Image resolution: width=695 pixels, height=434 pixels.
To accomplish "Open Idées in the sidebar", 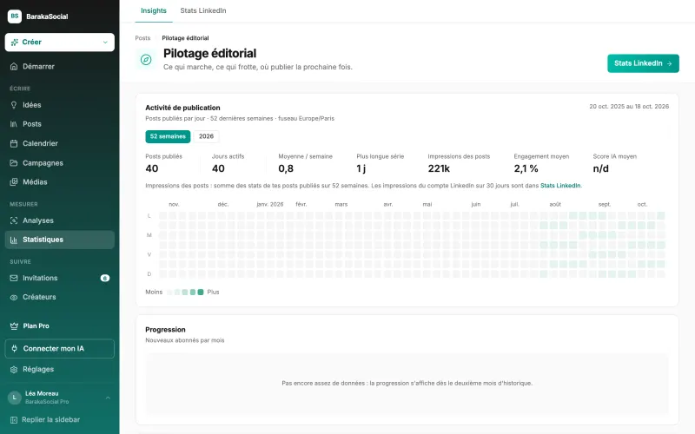I will click(59, 105).
